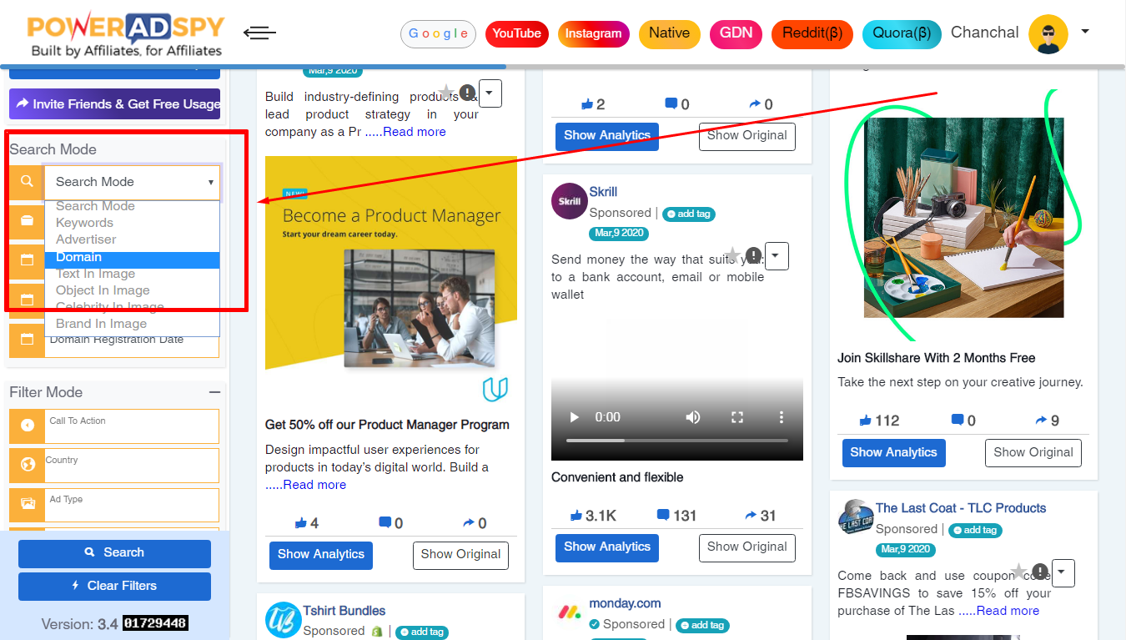Open Read more under Design impactful text
Screen dimensions: 1126x640
coord(314,485)
